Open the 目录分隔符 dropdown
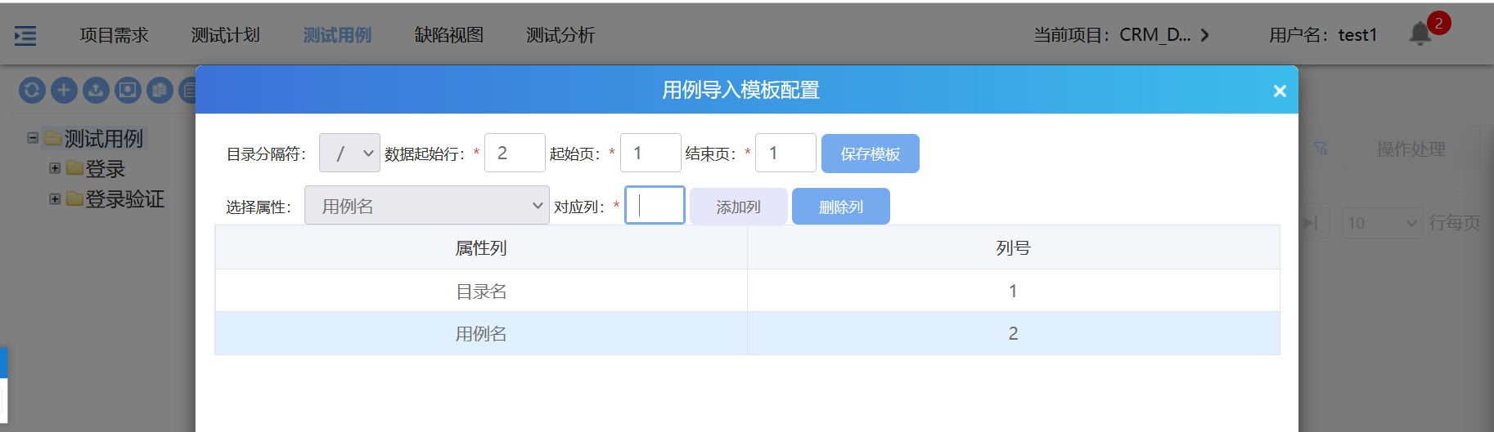The image size is (1494, 432). click(x=349, y=154)
